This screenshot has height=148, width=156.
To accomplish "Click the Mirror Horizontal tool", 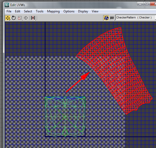I will pos(33,18).
